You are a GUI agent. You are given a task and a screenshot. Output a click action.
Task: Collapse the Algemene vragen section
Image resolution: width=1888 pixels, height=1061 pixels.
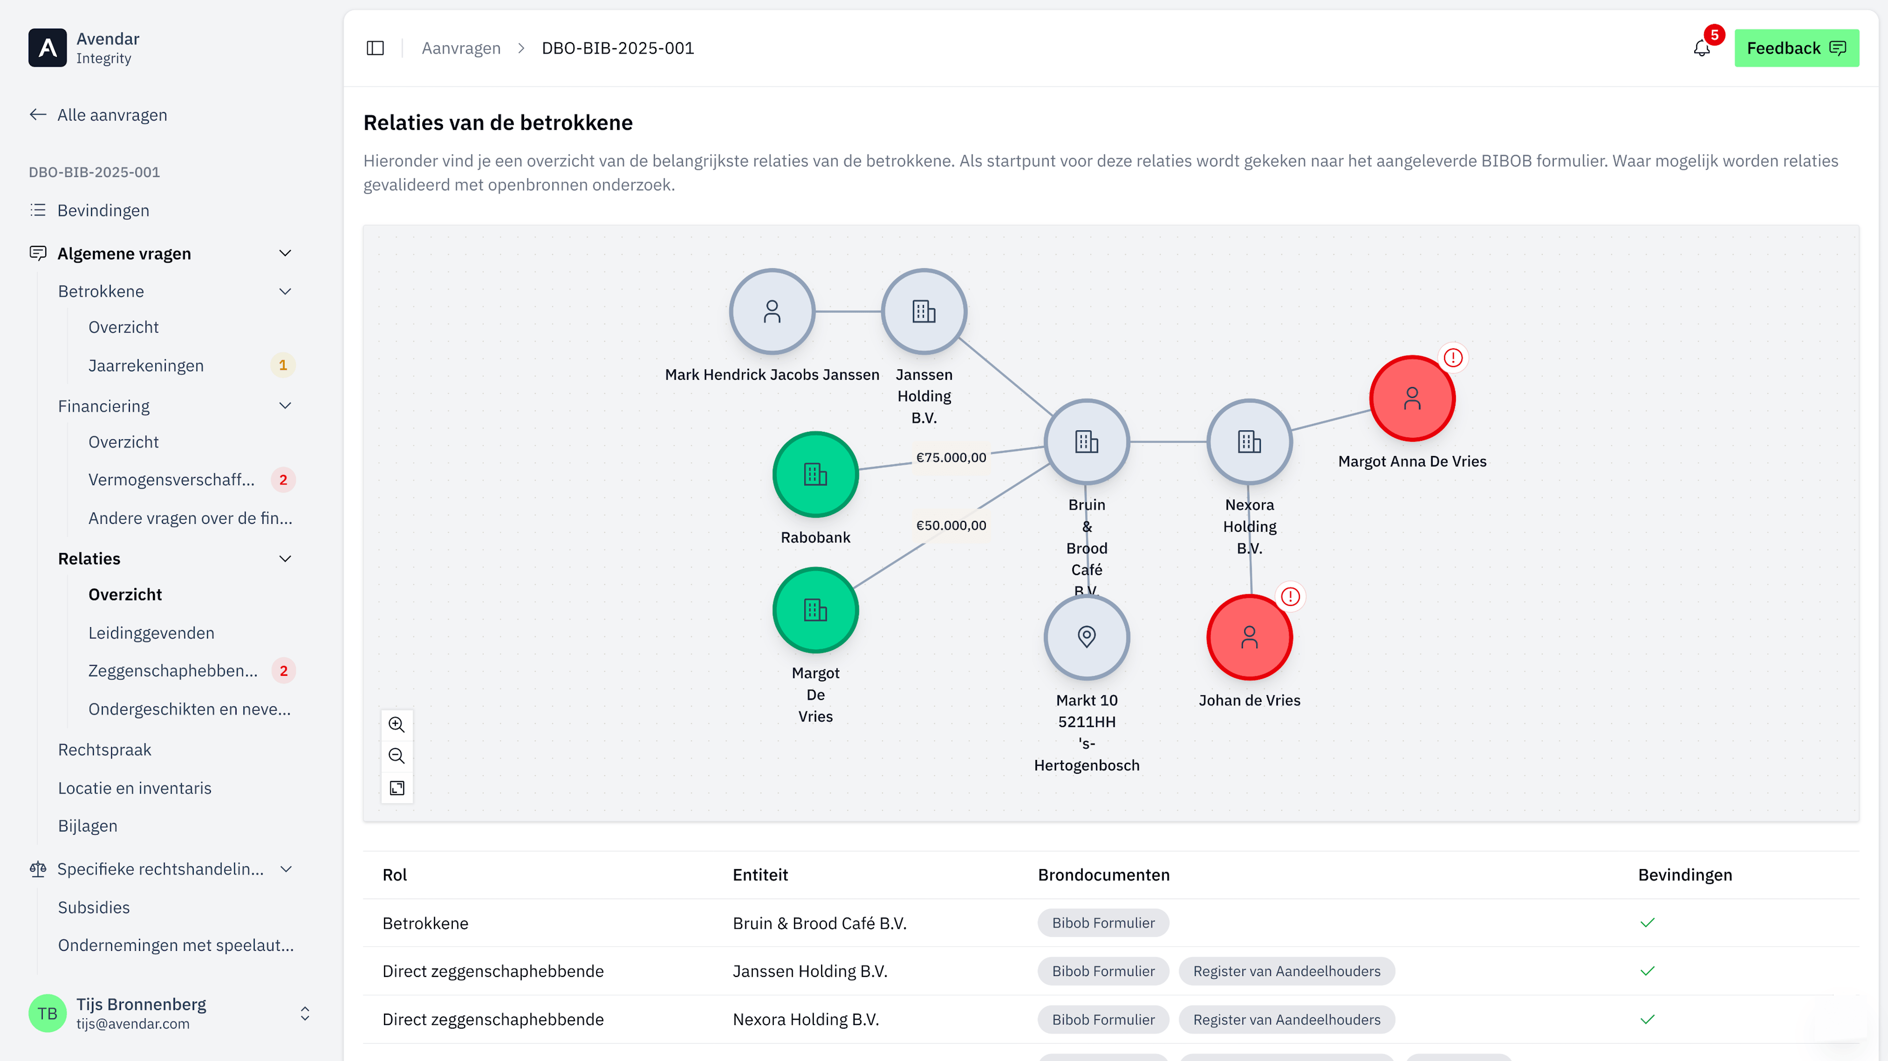(285, 254)
